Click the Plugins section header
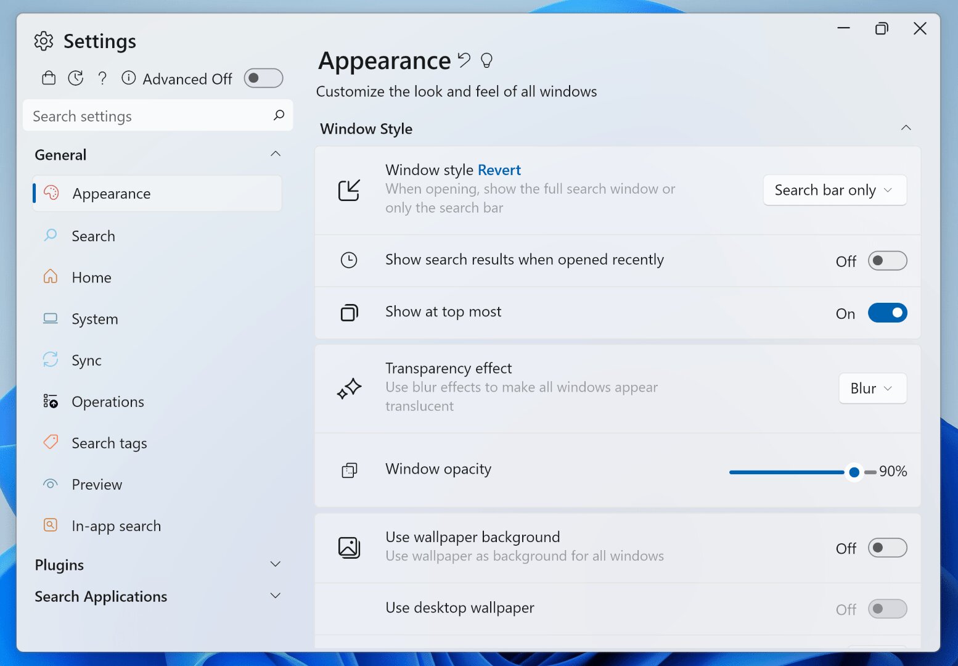The width and height of the screenshot is (958, 666). tap(158, 564)
